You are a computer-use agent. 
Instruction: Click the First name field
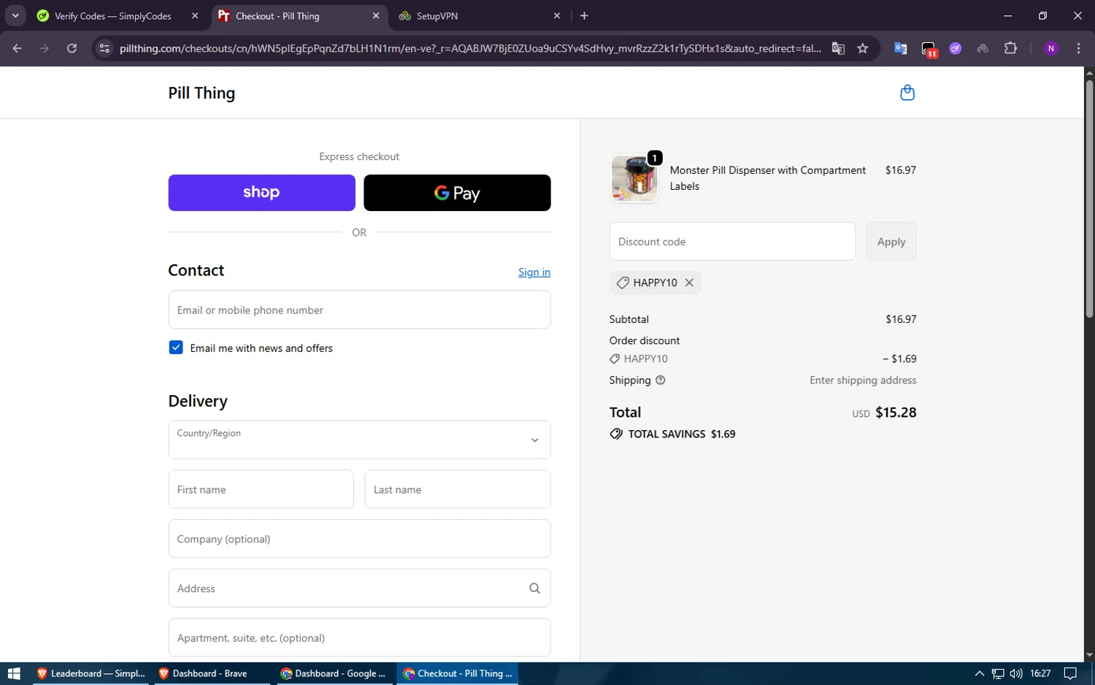[x=261, y=489]
